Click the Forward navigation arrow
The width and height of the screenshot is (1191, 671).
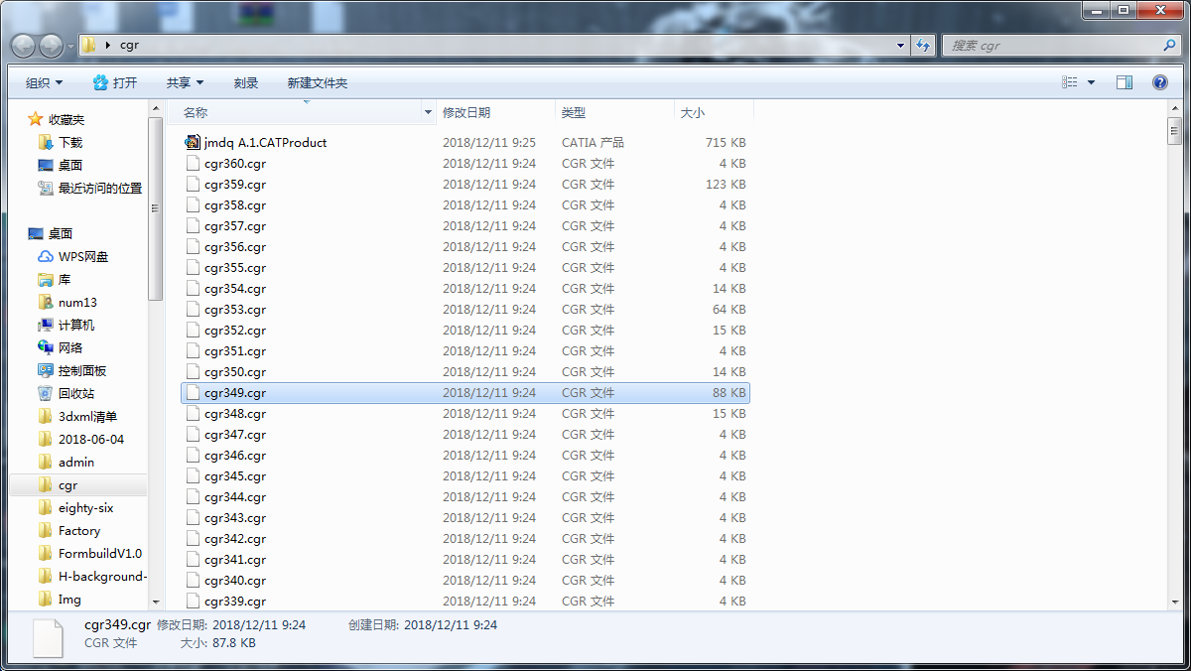pos(51,46)
